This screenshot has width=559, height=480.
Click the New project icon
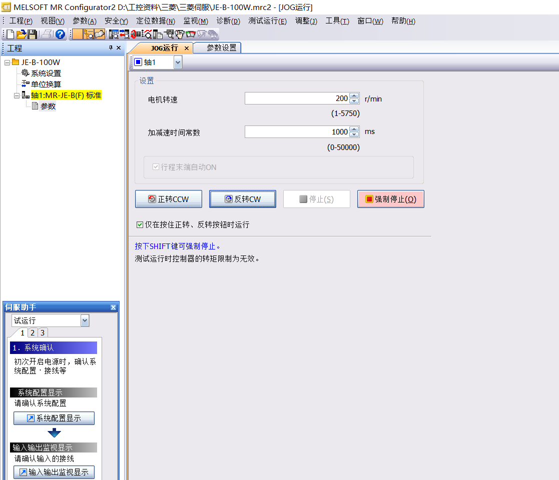(10, 34)
